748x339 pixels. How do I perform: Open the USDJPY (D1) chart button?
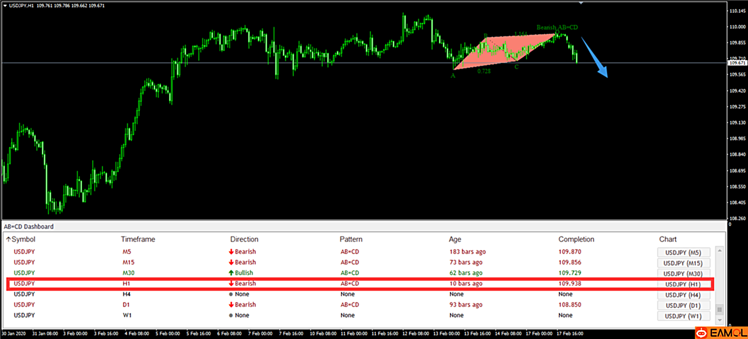(683, 305)
